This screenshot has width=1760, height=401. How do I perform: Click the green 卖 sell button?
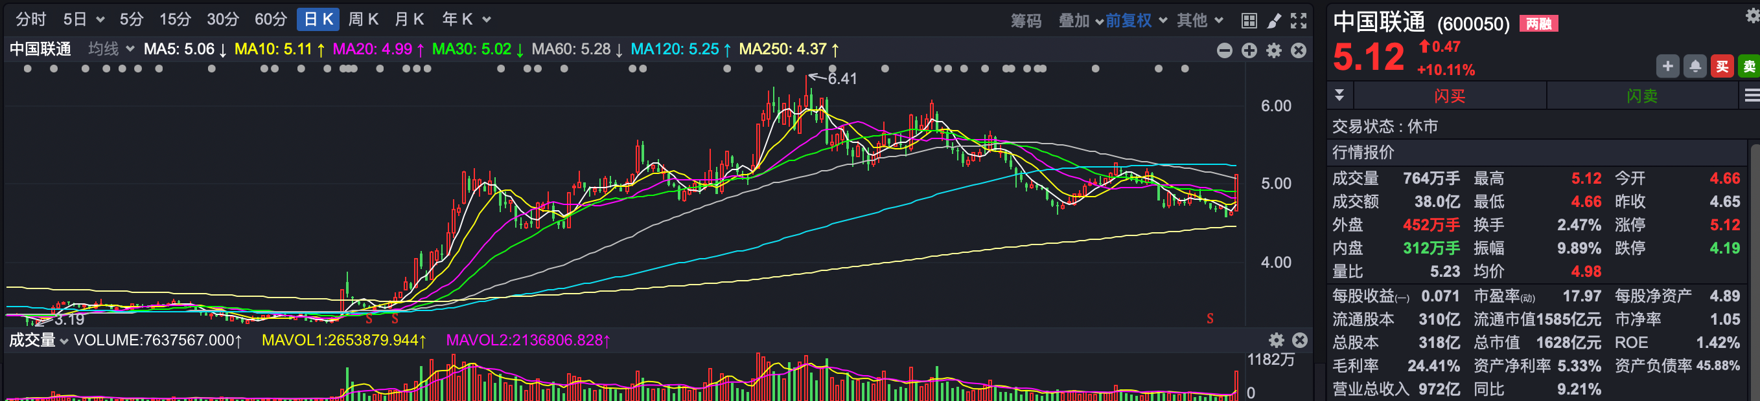(x=1749, y=66)
